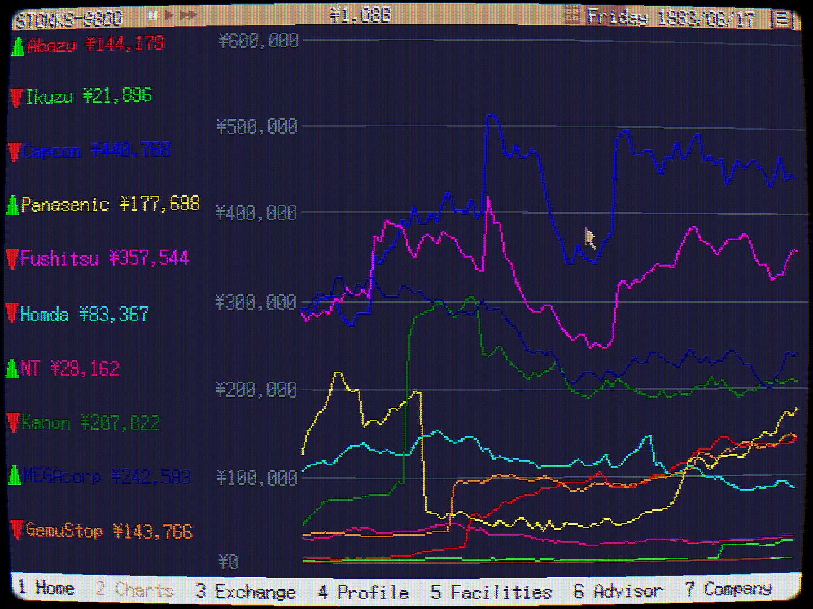
Task: Set normal speed with the single play arrow
Action: point(169,16)
